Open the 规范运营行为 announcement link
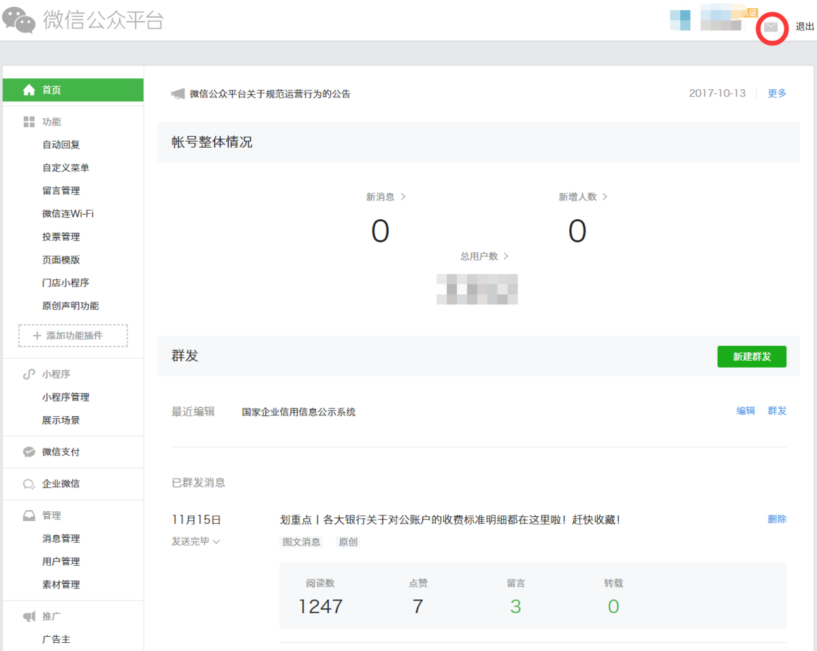The width and height of the screenshot is (817, 651). click(x=270, y=94)
